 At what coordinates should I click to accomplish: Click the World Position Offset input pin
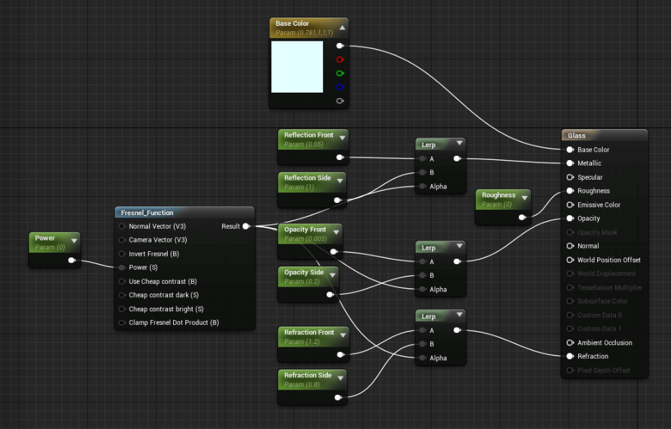coord(570,260)
